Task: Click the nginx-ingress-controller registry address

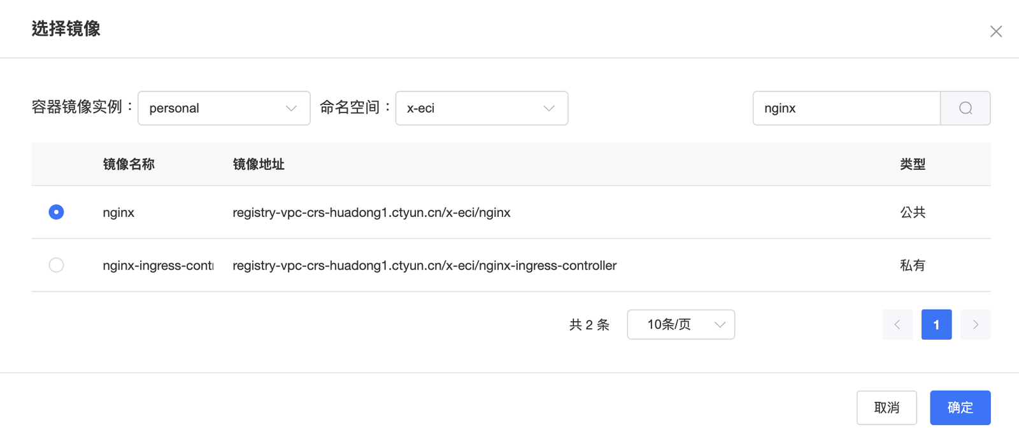Action: [424, 265]
